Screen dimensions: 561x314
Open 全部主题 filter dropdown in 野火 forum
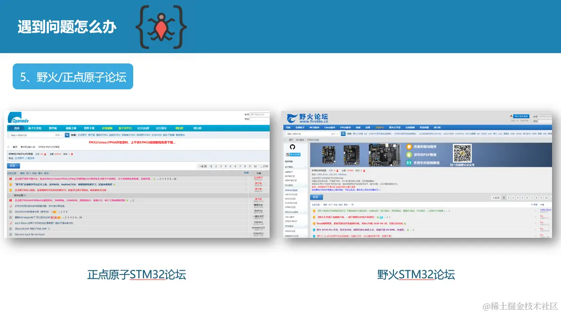316,204
